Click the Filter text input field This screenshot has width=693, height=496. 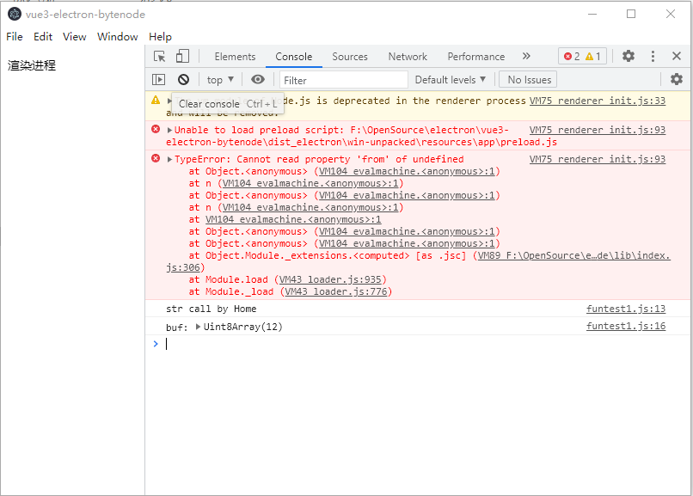[x=344, y=79]
